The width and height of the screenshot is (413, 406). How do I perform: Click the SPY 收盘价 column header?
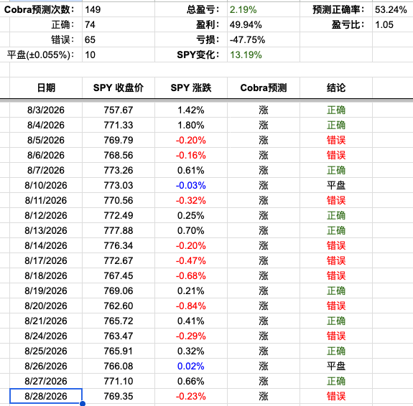tap(119, 88)
